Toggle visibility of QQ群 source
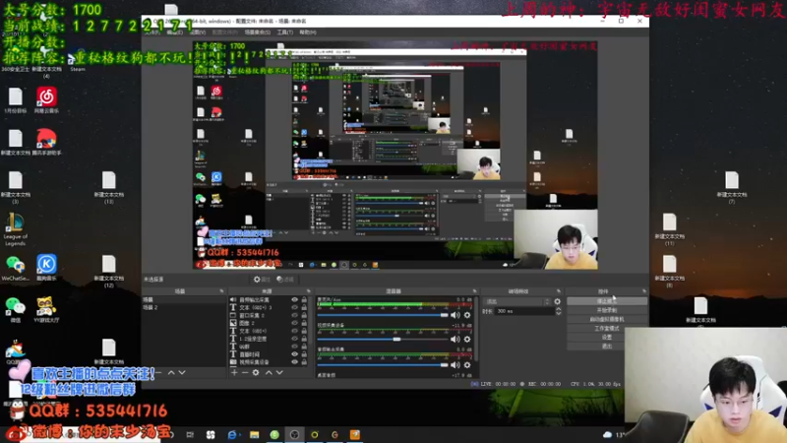This screenshot has height=443, width=787. tap(294, 347)
